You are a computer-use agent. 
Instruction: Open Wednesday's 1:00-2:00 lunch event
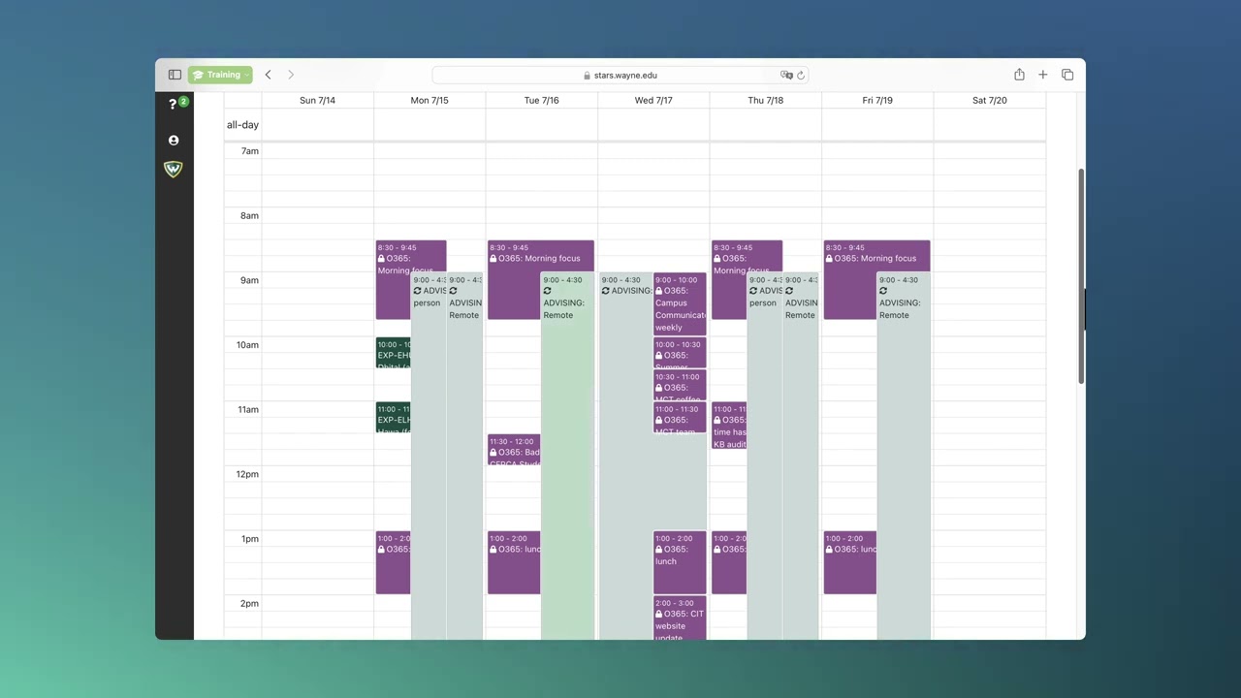point(680,562)
